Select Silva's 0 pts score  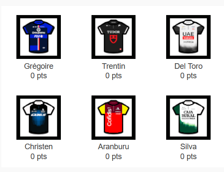tap(188, 157)
